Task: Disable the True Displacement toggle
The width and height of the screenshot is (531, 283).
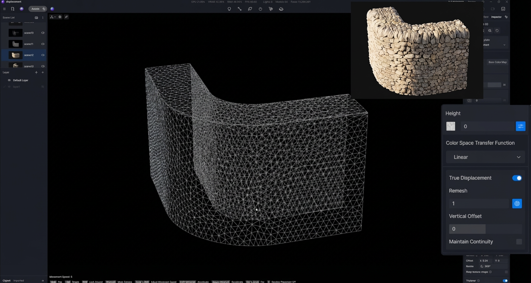Action: coord(517,178)
